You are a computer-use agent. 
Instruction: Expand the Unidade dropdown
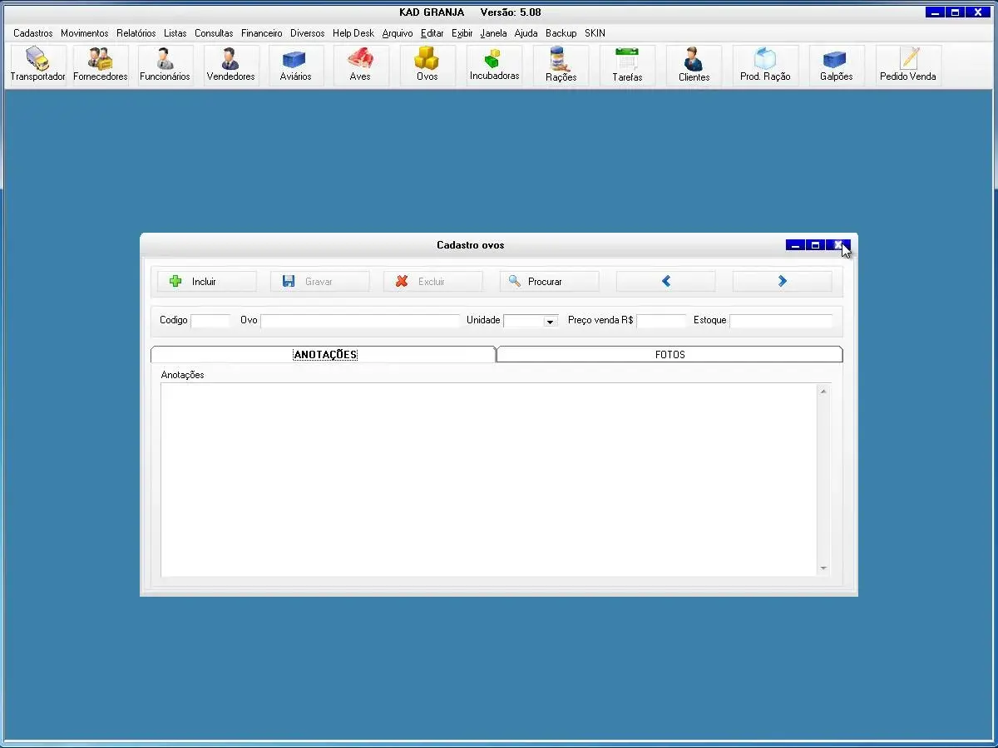(550, 322)
